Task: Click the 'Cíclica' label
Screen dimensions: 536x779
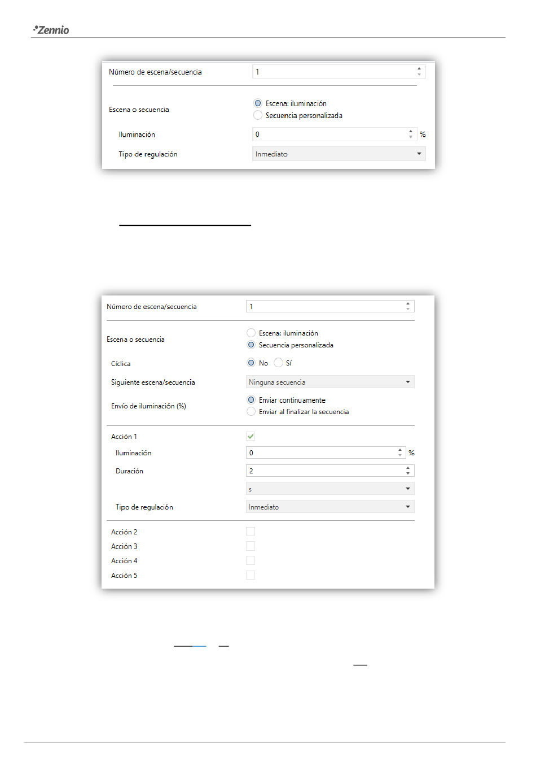Action: coord(121,364)
